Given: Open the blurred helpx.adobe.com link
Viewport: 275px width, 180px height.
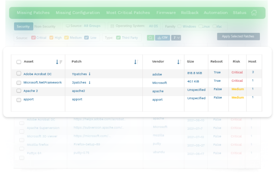Looking at the screenshot, I should coord(100,119).
